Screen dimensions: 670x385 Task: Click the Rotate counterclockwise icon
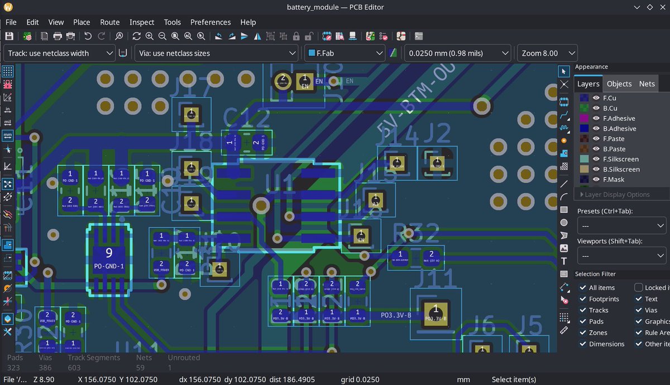click(x=218, y=36)
